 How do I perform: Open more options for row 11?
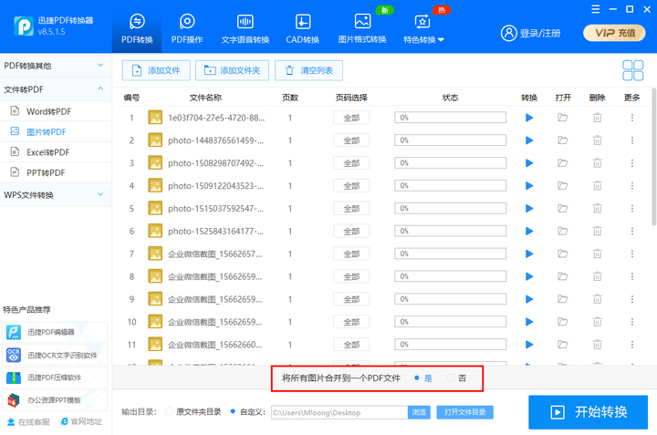632,345
